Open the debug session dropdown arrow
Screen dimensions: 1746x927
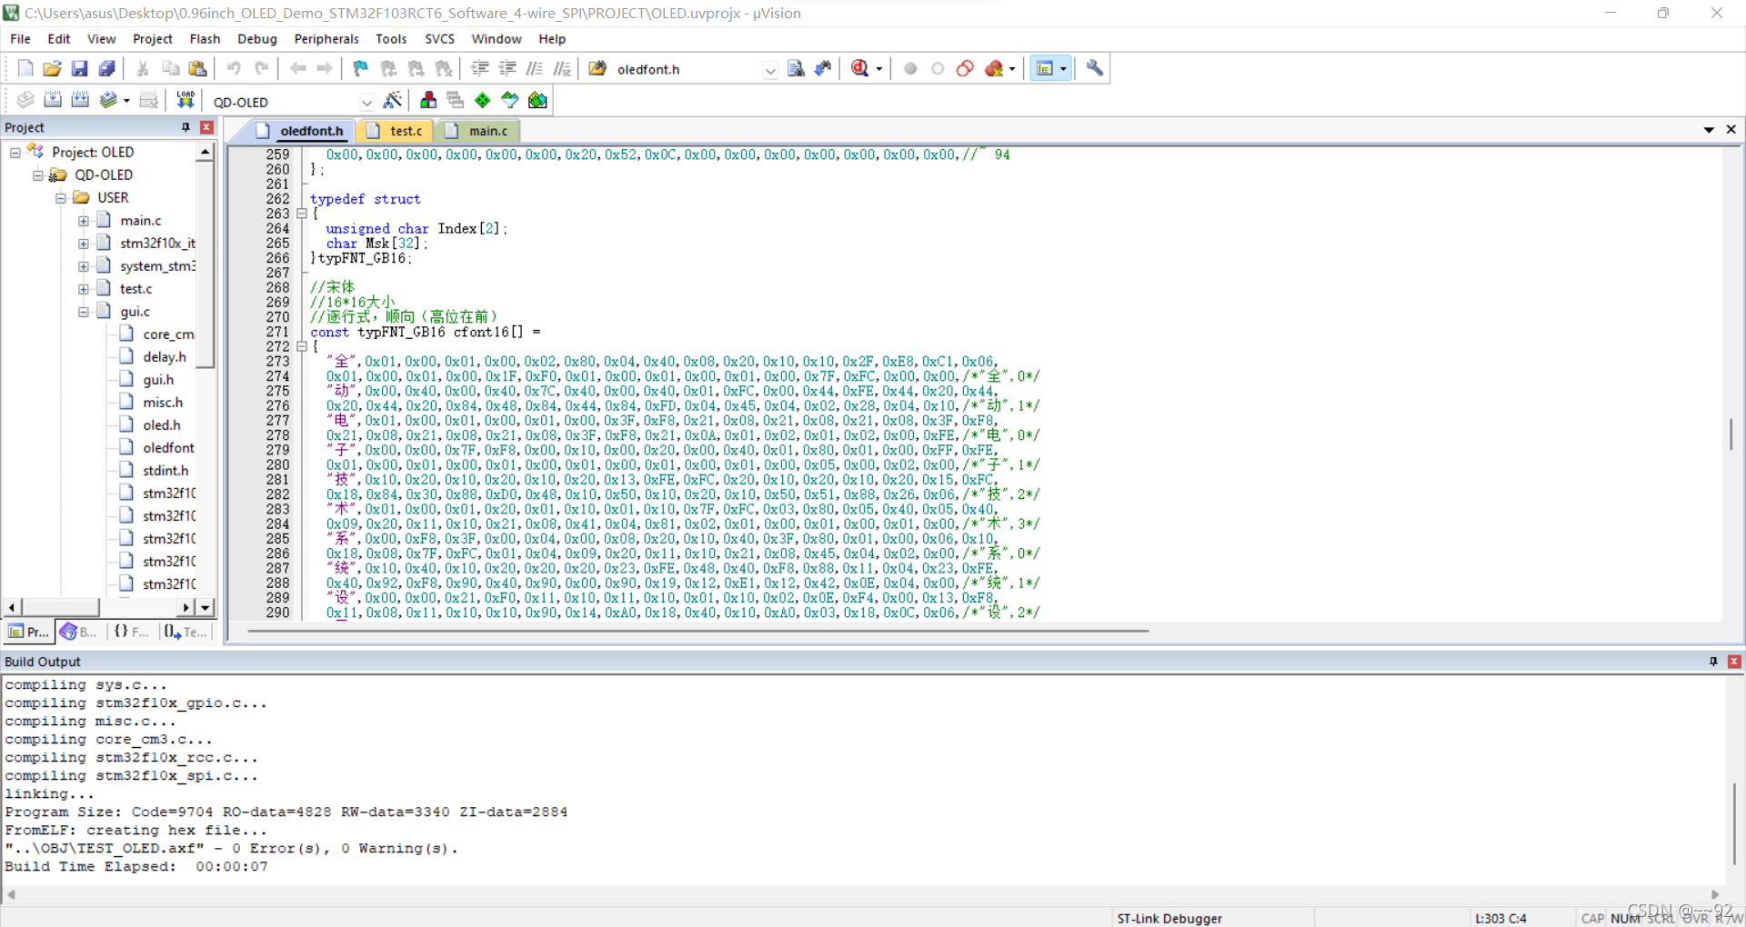878,69
